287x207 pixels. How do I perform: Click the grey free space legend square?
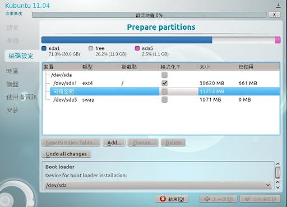point(91,48)
